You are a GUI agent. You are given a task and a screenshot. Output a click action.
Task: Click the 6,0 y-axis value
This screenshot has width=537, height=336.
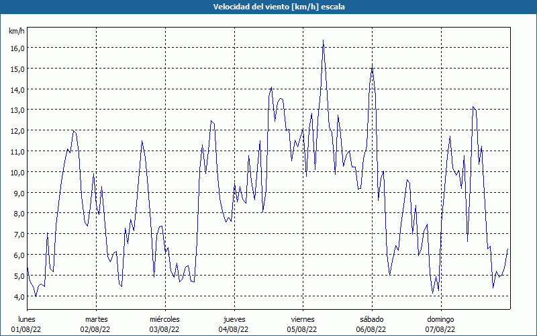[19, 255]
